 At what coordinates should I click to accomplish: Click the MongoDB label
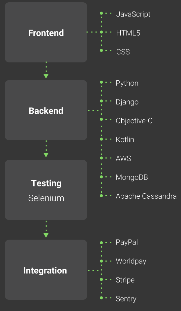point(132,177)
